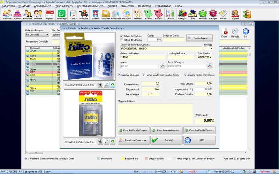Open the FINANCEIRO menu
The height and width of the screenshot is (174, 279).
(127, 6)
